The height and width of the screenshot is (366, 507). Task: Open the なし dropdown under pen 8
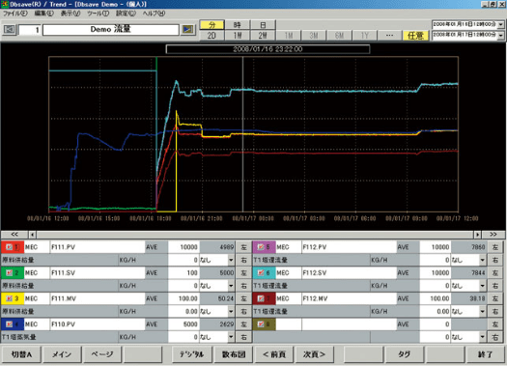(483, 337)
